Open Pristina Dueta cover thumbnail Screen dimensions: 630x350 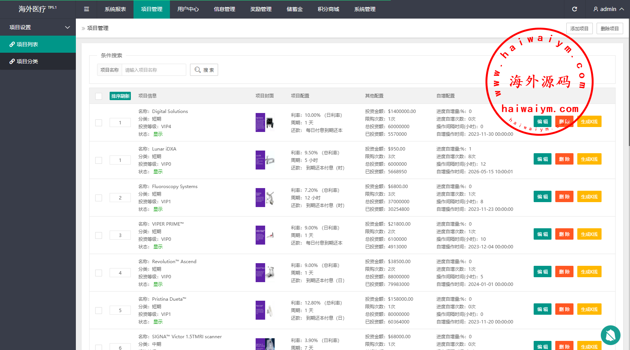tap(265, 310)
